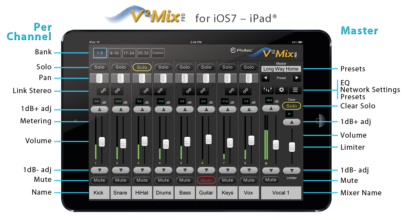
Task: Click the Guitar volume fader
Action: [x=209, y=139]
